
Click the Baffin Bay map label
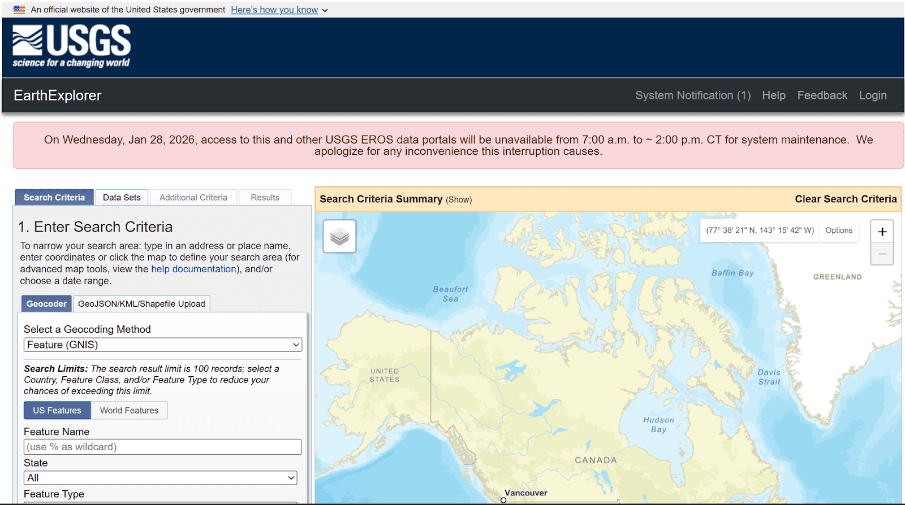[x=732, y=273]
